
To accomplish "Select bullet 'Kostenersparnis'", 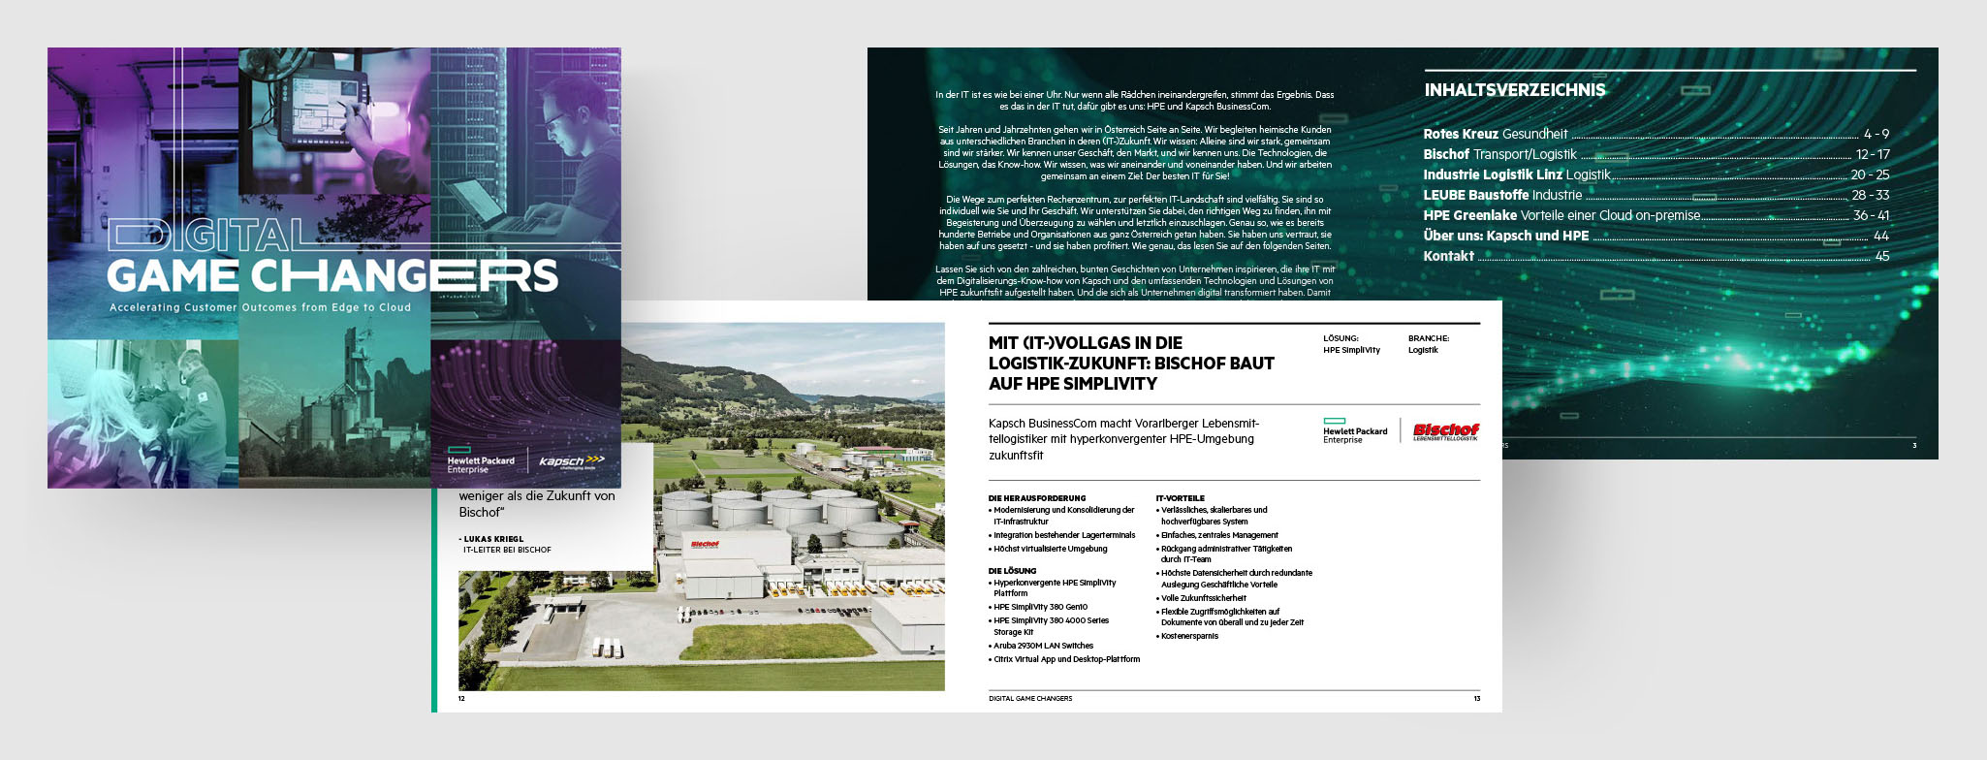I will pos(1187,636).
